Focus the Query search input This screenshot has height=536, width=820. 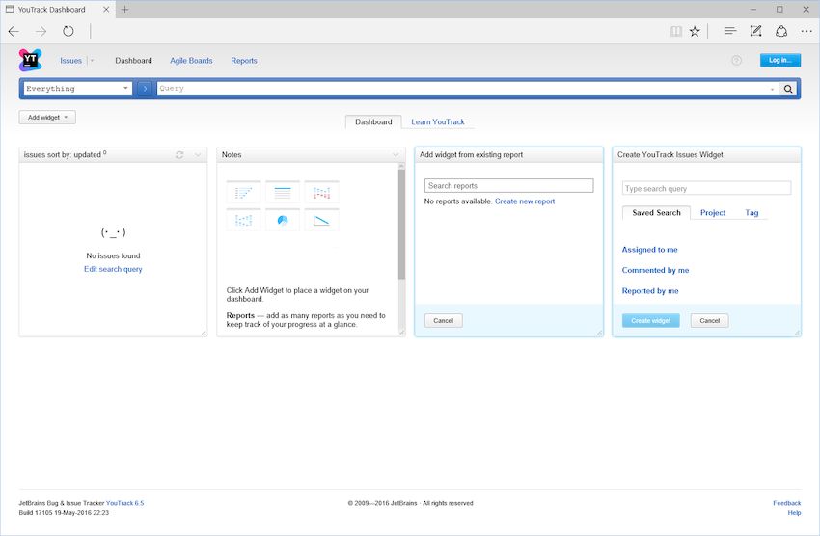pyautogui.click(x=464, y=89)
